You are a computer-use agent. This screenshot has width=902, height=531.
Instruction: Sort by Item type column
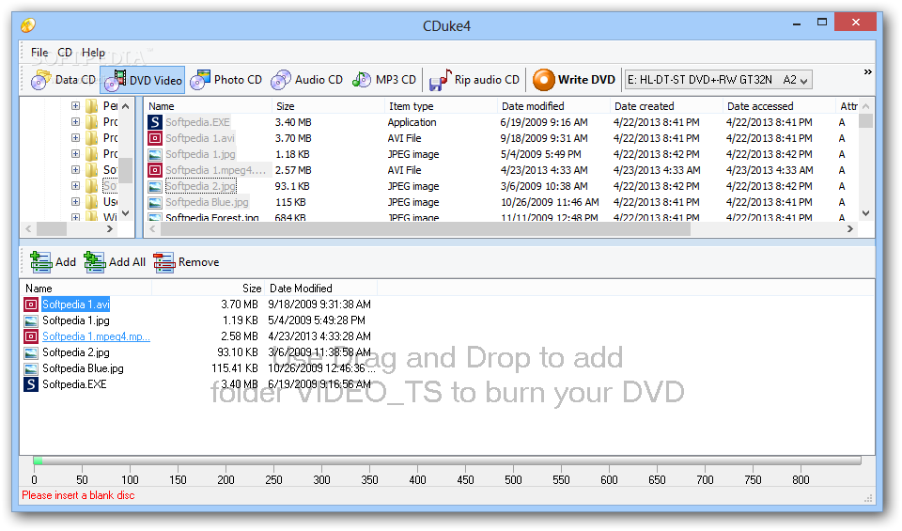click(x=441, y=106)
